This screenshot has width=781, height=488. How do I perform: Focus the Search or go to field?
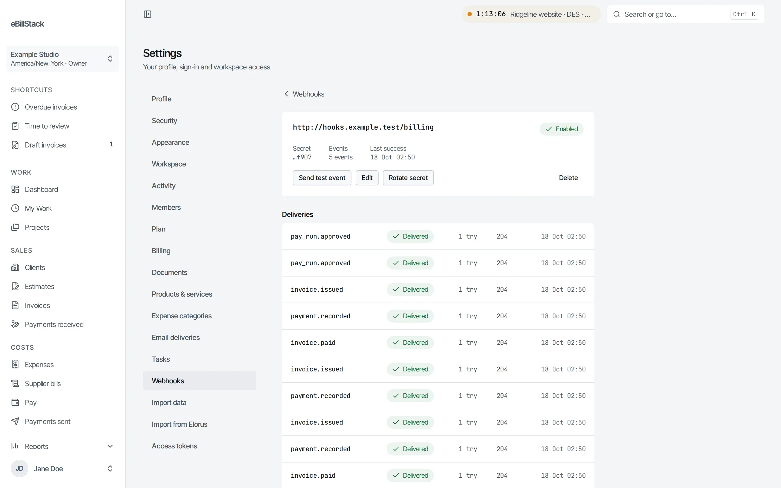685,14
